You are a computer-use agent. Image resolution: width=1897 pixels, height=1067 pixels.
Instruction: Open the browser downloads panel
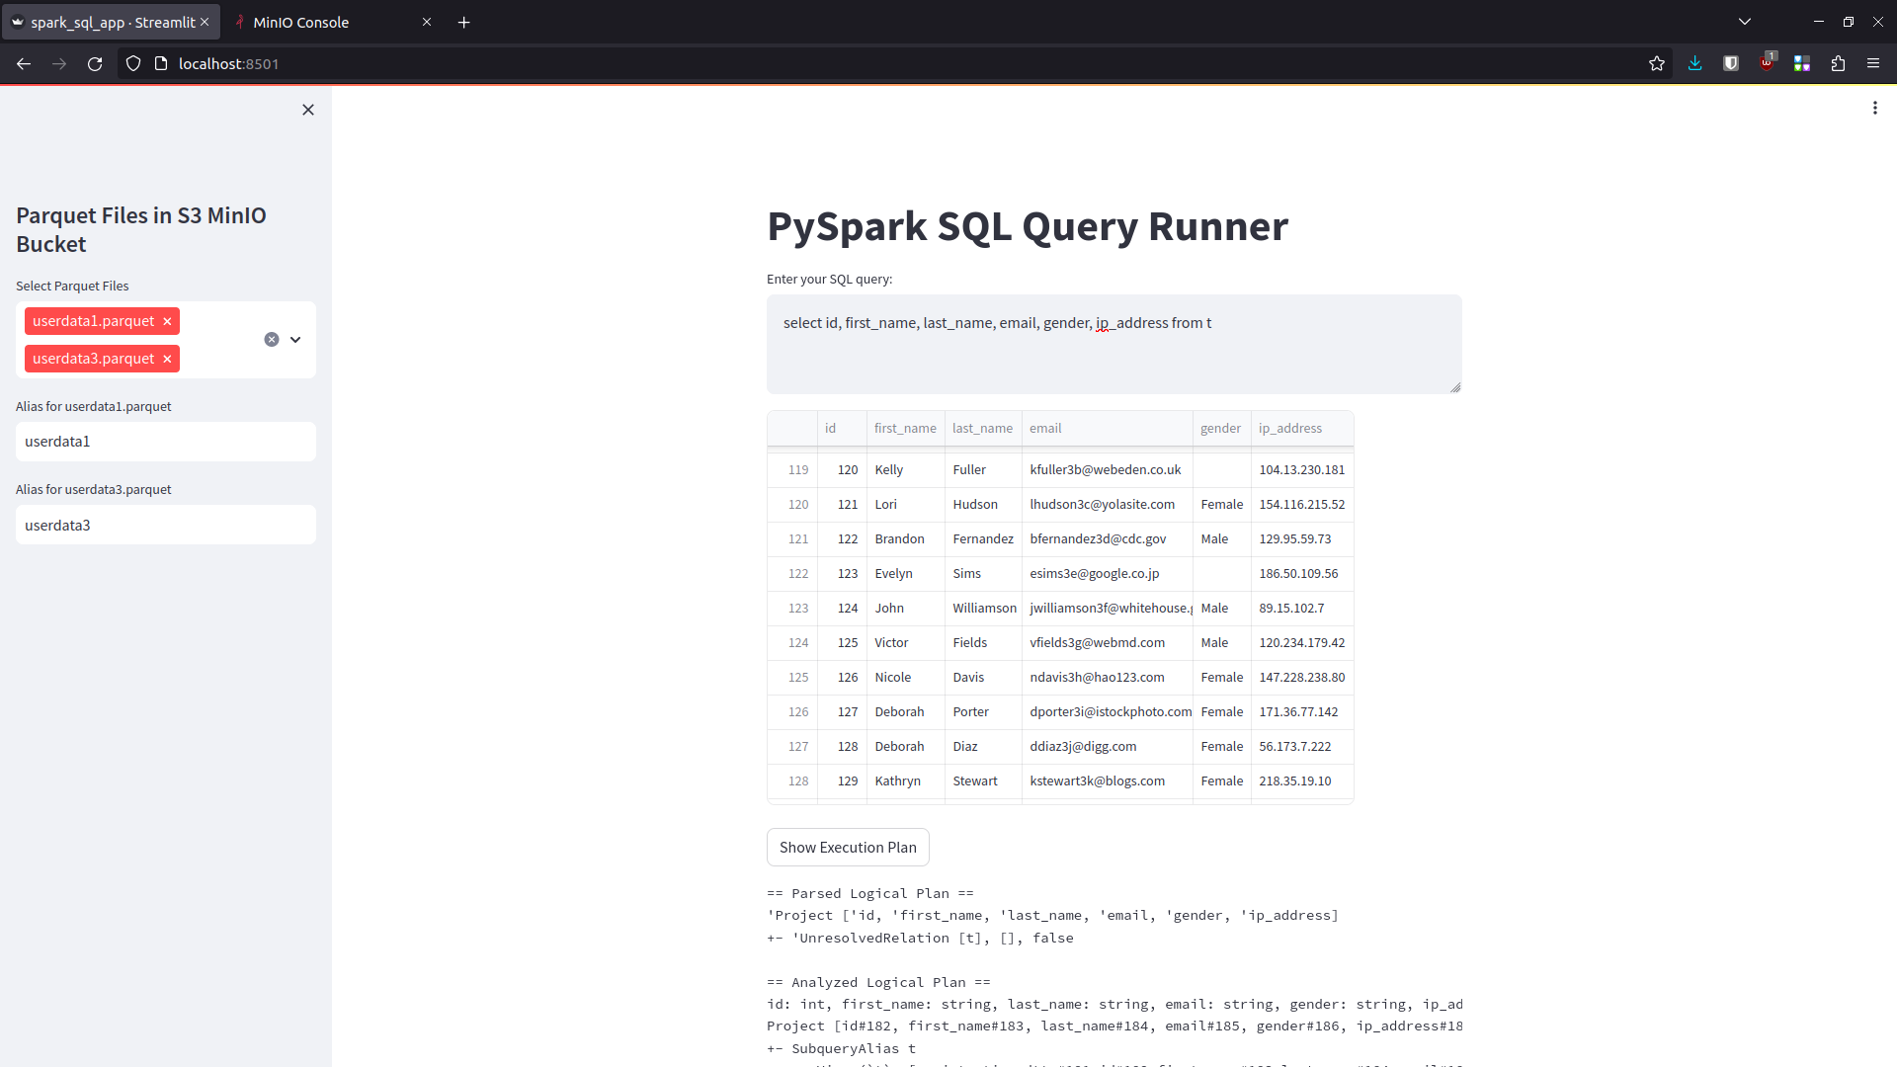coord(1695,63)
